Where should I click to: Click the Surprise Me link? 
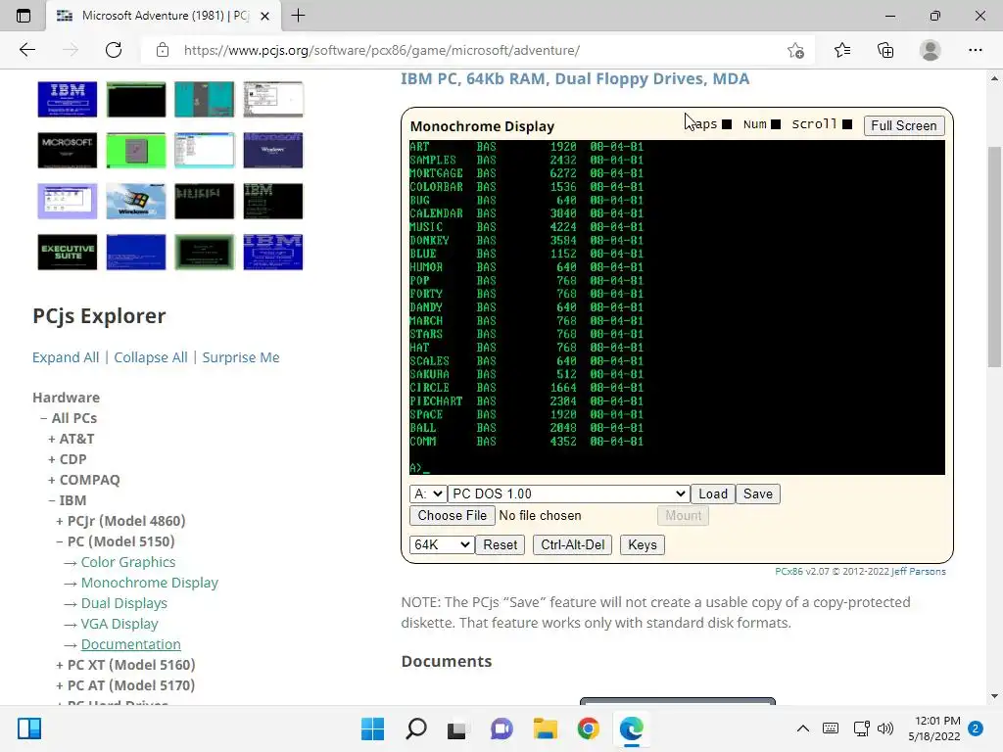[241, 357]
